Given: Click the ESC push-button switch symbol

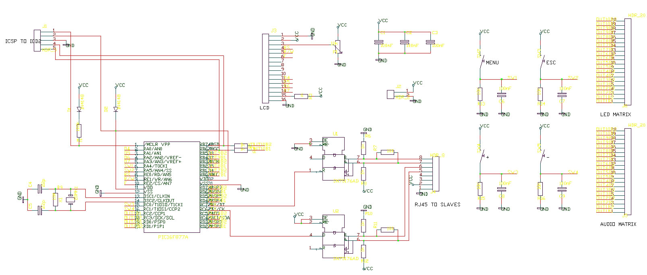Looking at the screenshot, I should tap(542, 62).
